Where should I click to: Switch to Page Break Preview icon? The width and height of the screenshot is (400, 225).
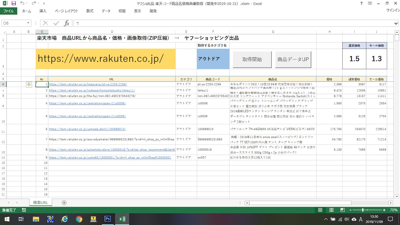342,210
